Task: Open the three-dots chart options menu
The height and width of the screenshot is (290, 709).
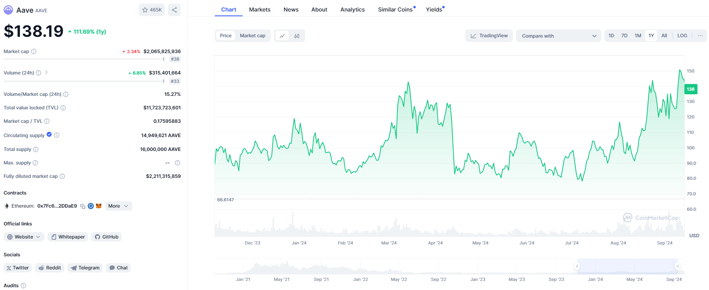Action: 700,36
